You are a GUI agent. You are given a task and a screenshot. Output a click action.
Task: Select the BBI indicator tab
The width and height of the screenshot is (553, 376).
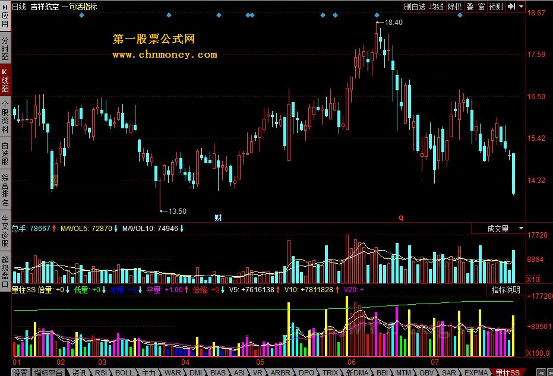(383, 372)
